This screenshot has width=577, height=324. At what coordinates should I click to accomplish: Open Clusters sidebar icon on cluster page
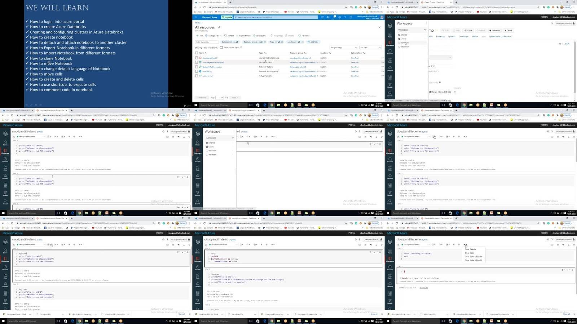point(390,68)
